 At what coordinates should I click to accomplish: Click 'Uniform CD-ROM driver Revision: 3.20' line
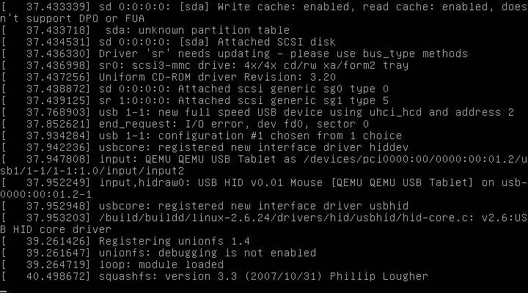(x=169, y=77)
